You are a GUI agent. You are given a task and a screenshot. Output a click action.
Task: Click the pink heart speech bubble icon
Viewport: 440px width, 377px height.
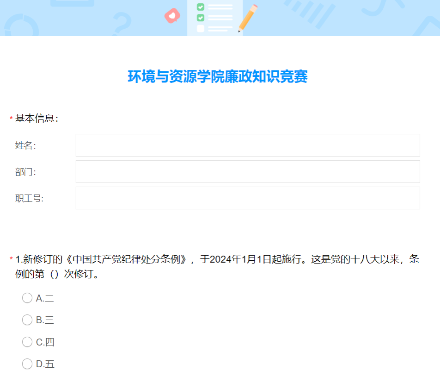point(172,16)
